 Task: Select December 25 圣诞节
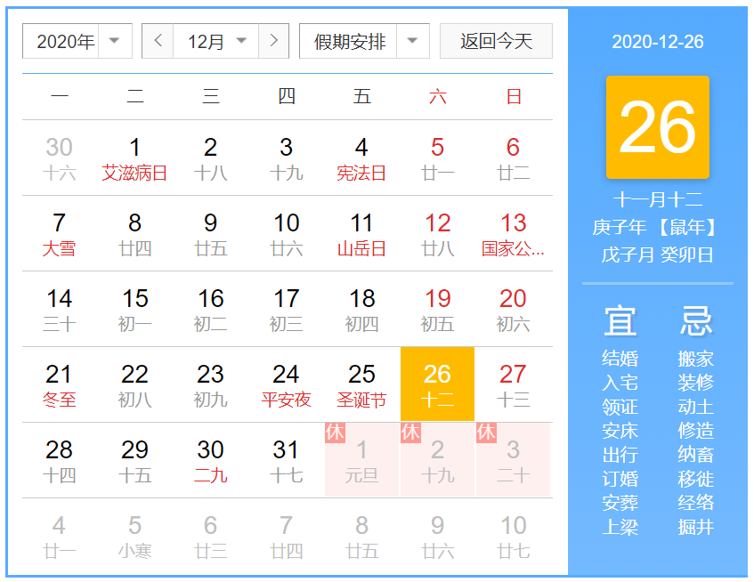[x=361, y=385]
